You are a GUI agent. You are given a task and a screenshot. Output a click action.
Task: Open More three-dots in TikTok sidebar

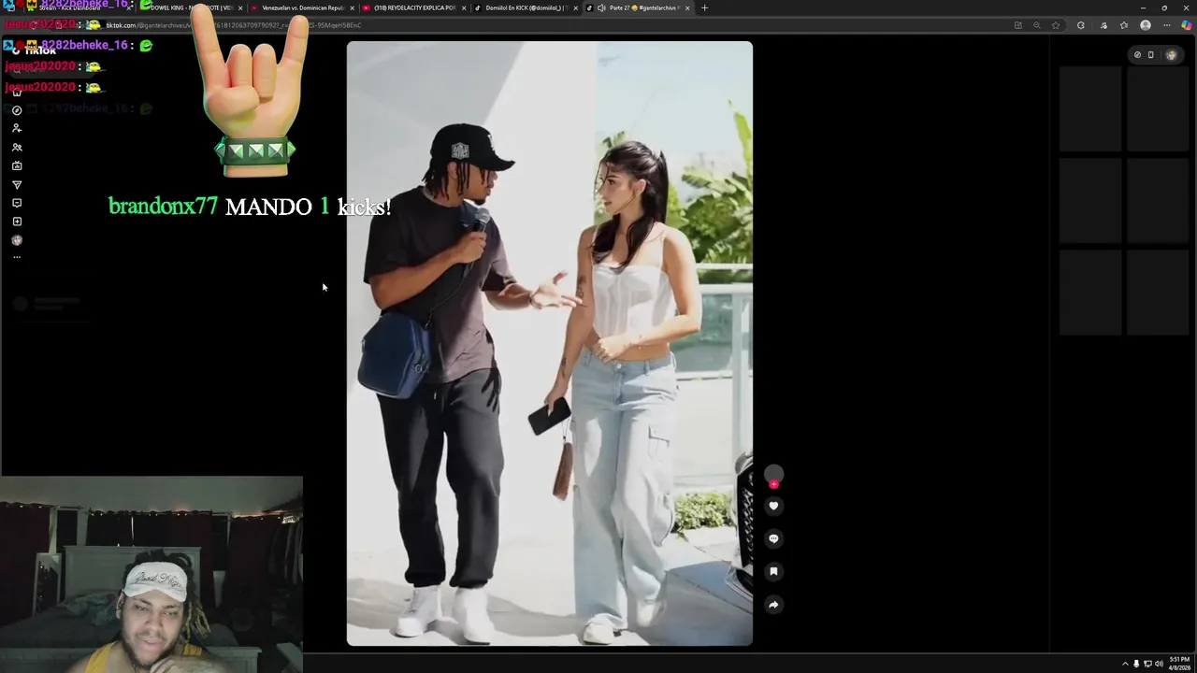click(x=17, y=257)
